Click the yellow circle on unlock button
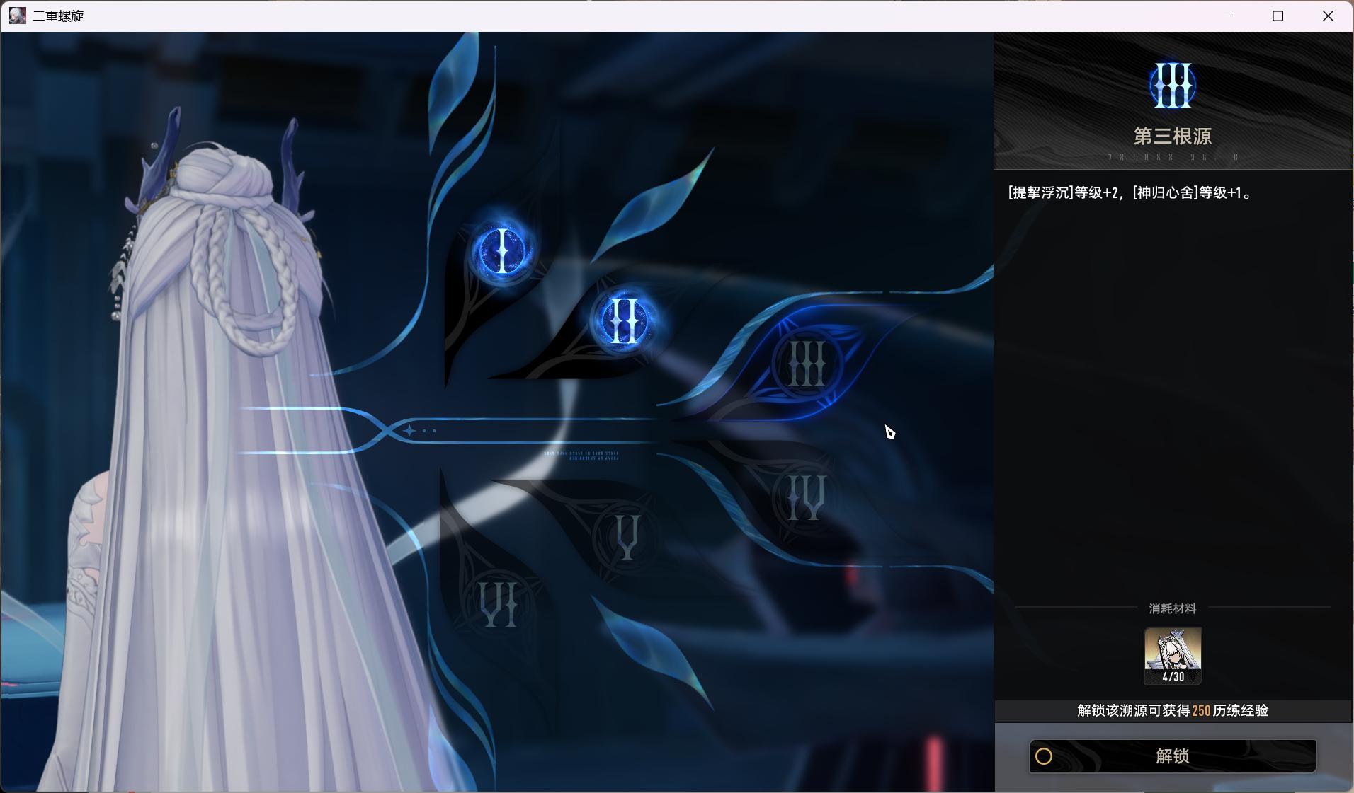1354x793 pixels. click(1044, 756)
